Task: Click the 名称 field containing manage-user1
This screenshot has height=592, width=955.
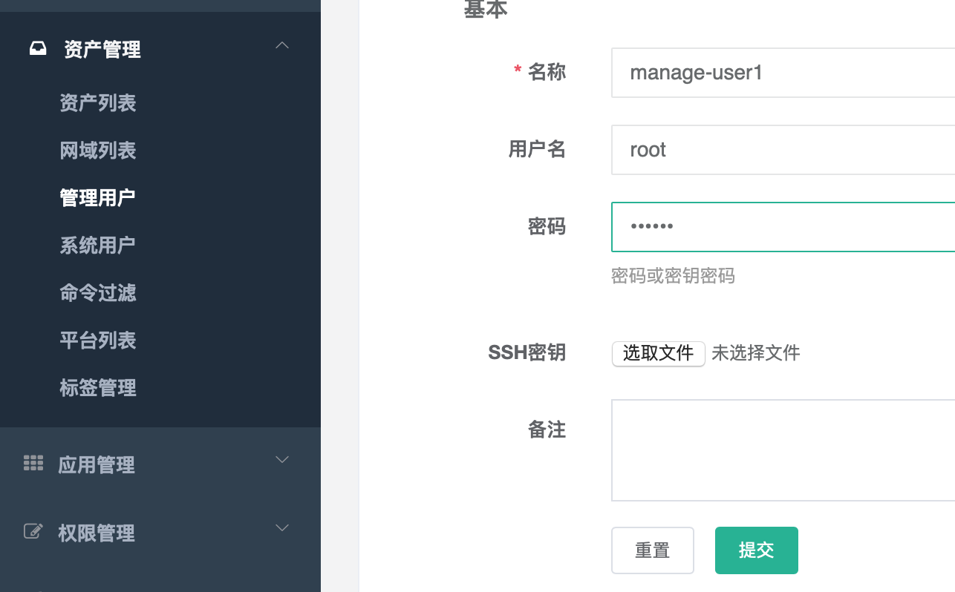Action: pos(783,73)
